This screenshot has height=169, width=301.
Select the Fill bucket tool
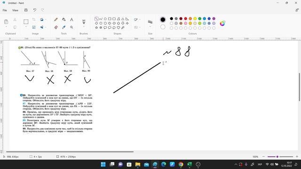point(64,20)
